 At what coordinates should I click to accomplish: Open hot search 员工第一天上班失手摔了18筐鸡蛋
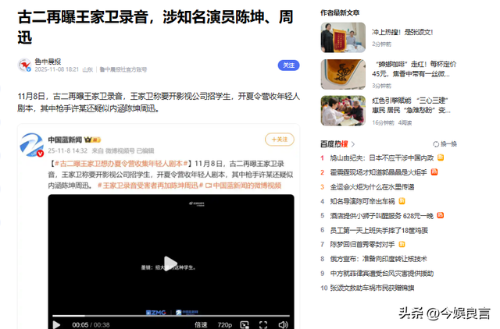tap(379, 230)
